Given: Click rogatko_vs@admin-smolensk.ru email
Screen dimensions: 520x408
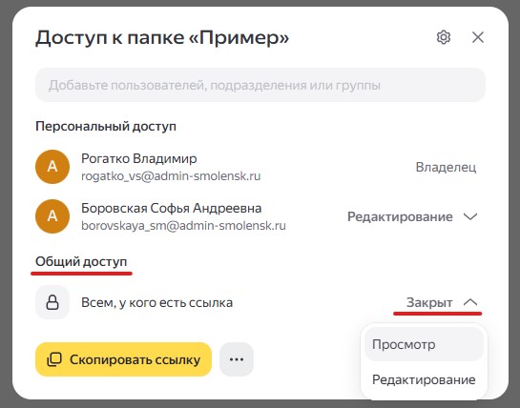Looking at the screenshot, I should [171, 175].
